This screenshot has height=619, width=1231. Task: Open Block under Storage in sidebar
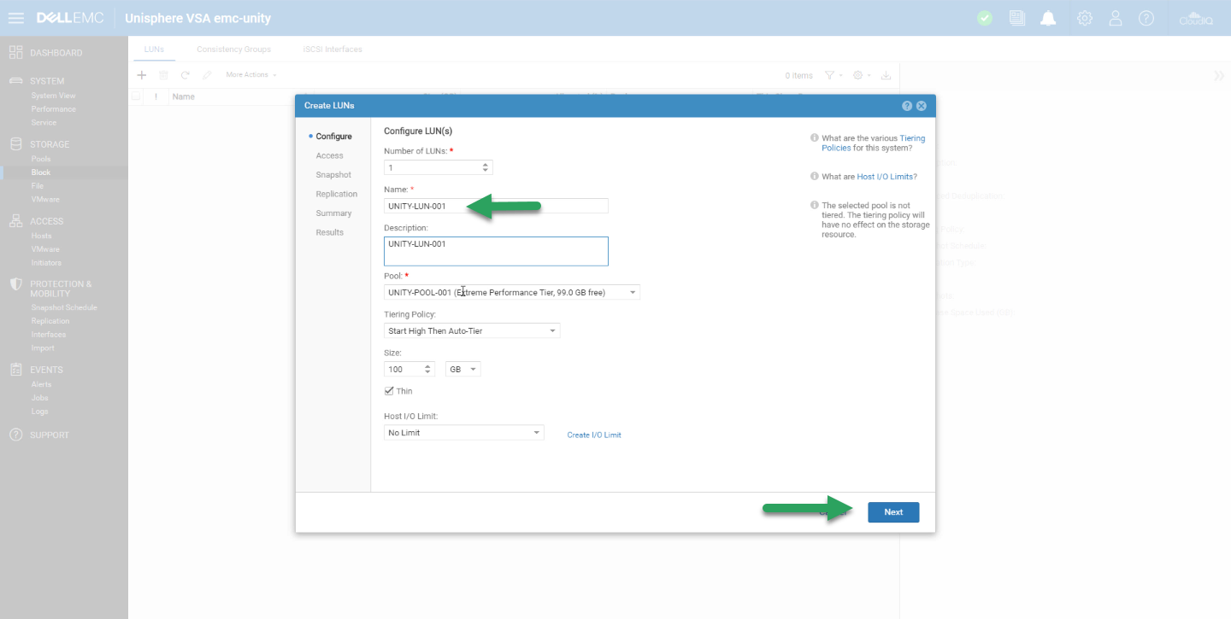[41, 172]
